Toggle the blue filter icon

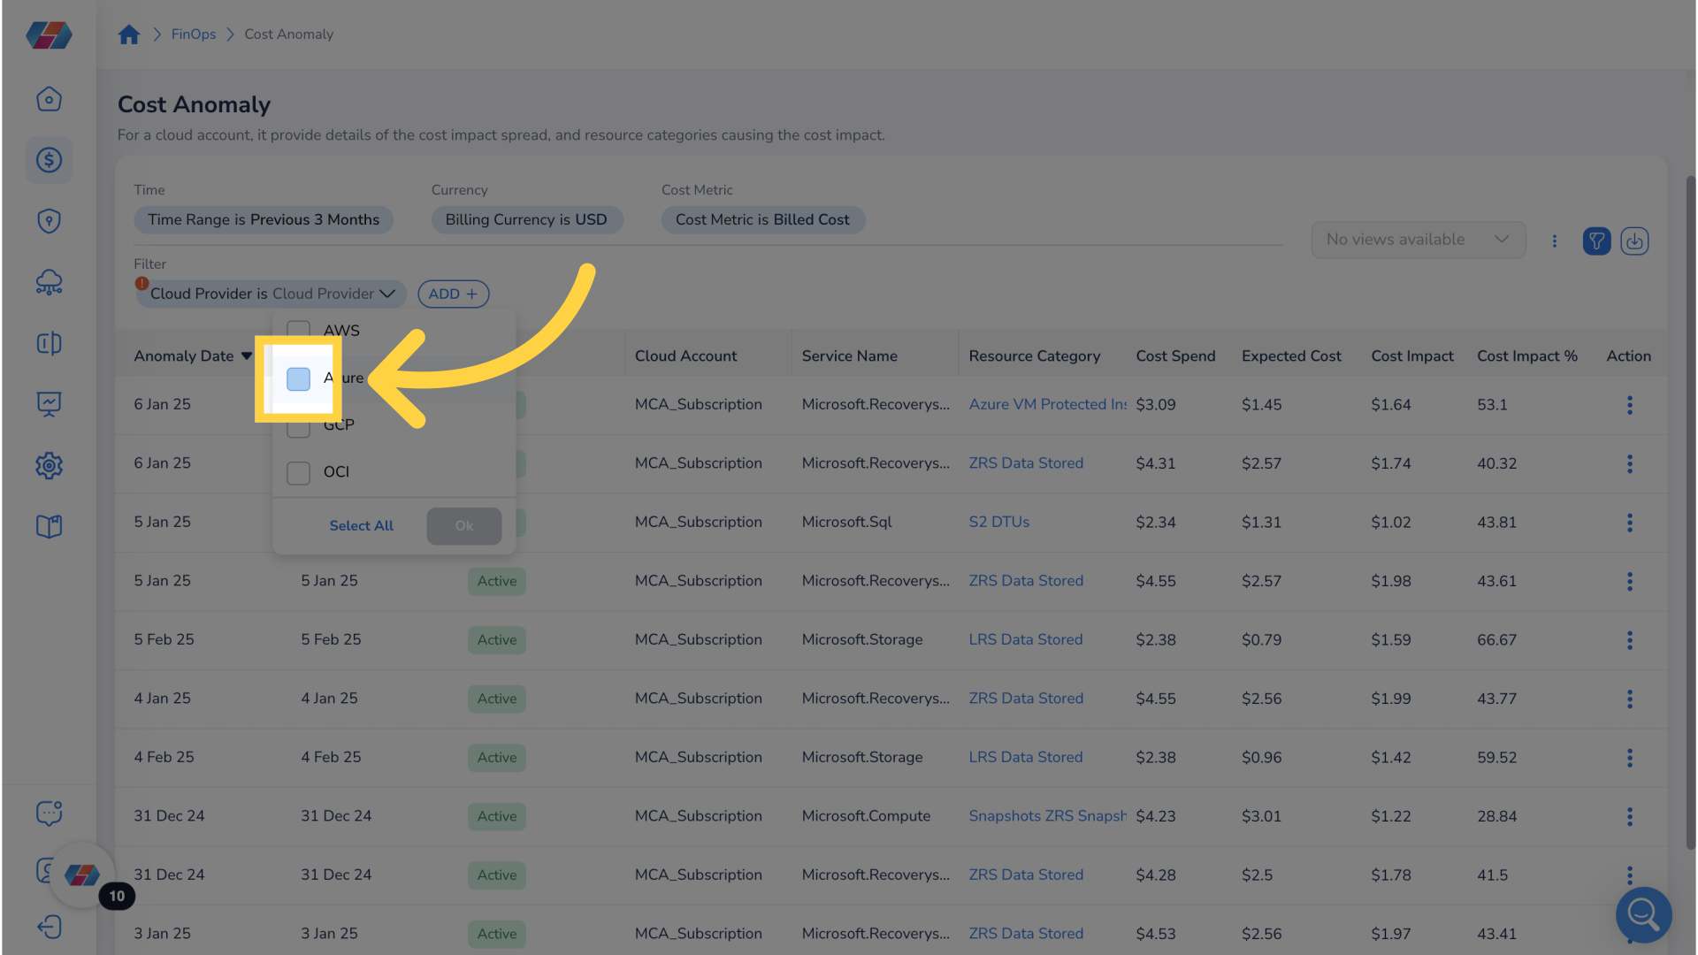1596,241
